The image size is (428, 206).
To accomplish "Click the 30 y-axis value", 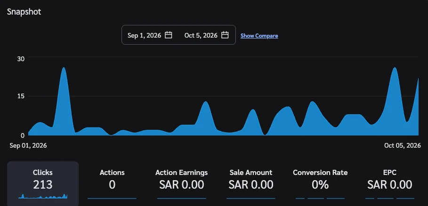I will point(21,59).
